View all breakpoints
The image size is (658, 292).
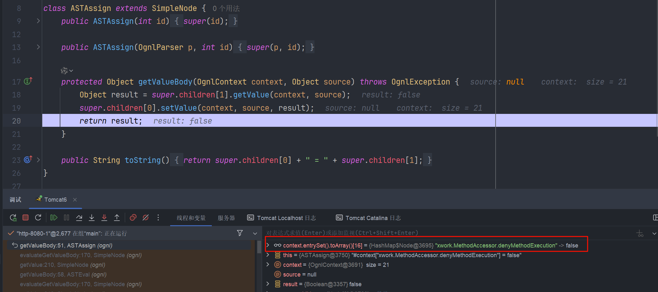pyautogui.click(x=133, y=218)
